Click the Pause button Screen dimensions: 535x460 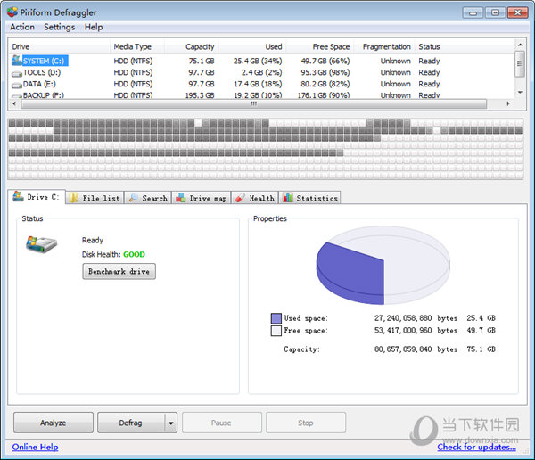coord(222,423)
